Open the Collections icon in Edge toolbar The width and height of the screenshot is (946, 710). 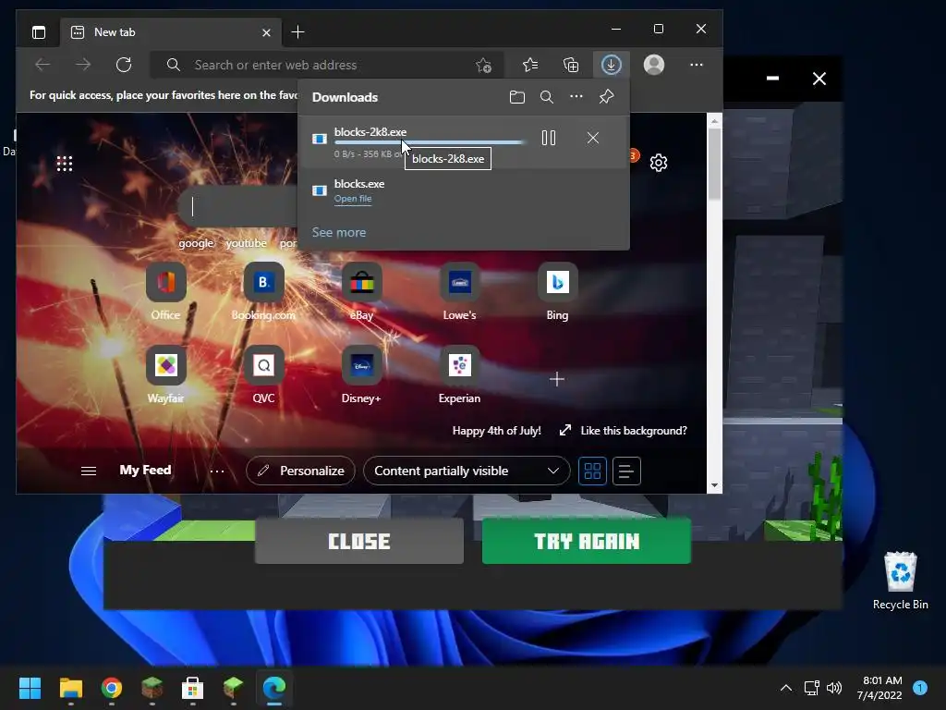pyautogui.click(x=571, y=65)
